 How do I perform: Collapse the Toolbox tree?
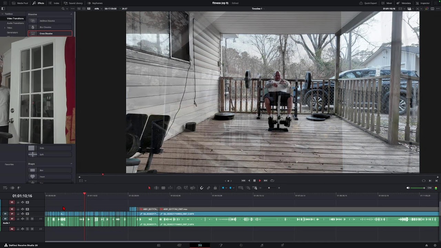click(2, 14)
